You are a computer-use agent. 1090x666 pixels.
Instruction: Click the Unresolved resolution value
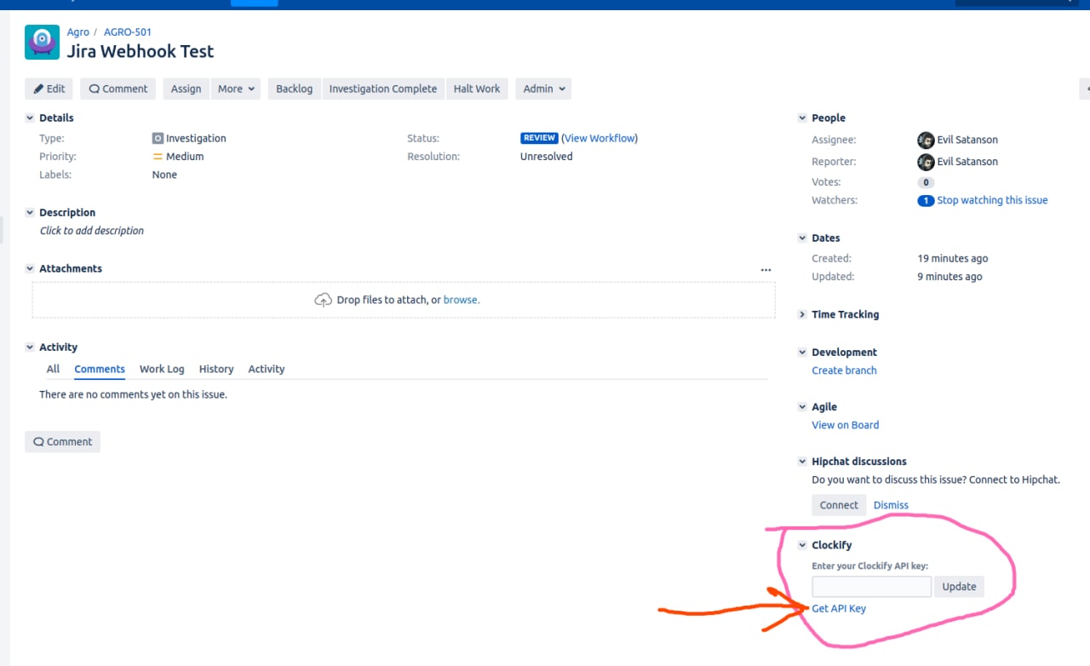coord(547,157)
